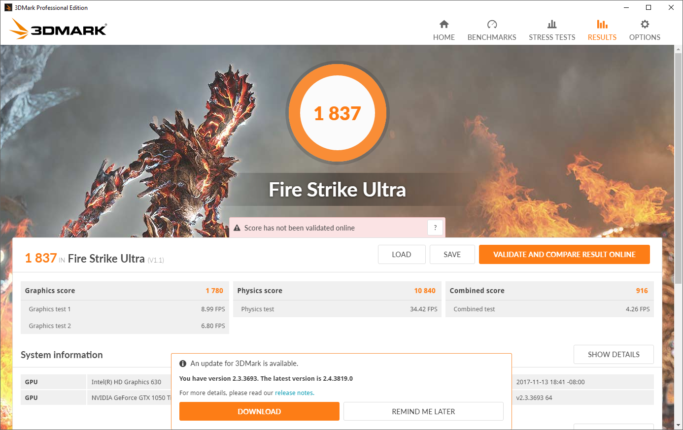Screen dimensions: 683x430
Task: Open the release notes link
Action: [294, 393]
